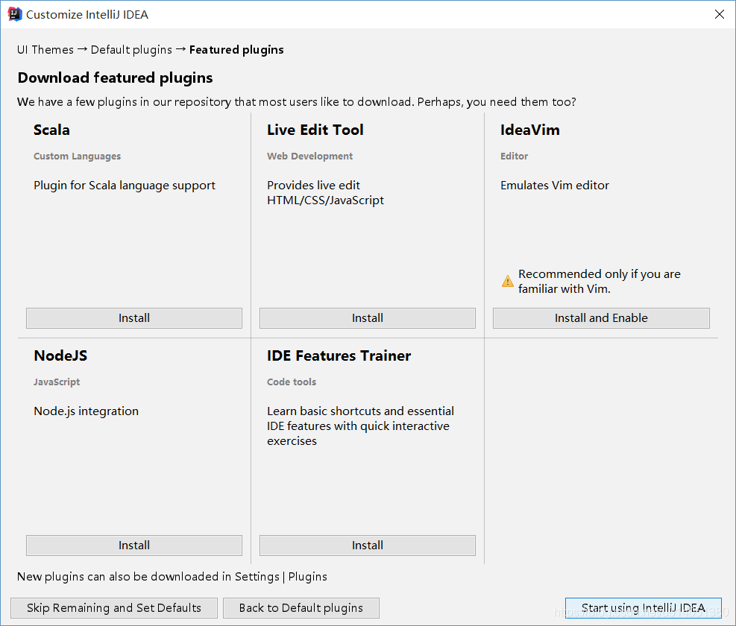Viewport: 736px width, 626px height.
Task: Install the Live Edit Tool plugin
Action: 368,317
